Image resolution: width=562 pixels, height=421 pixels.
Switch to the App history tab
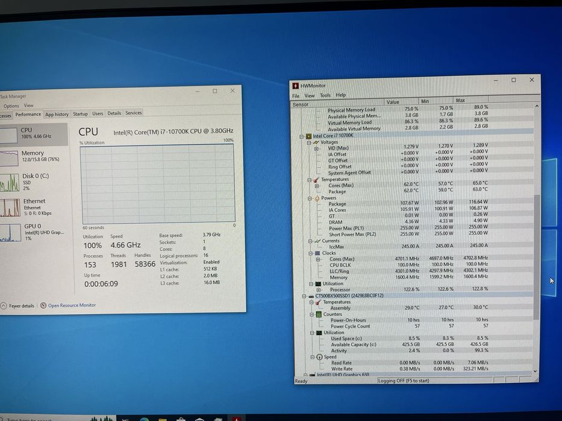[57, 114]
